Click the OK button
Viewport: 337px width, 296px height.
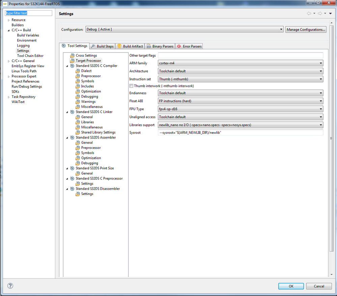291,286
